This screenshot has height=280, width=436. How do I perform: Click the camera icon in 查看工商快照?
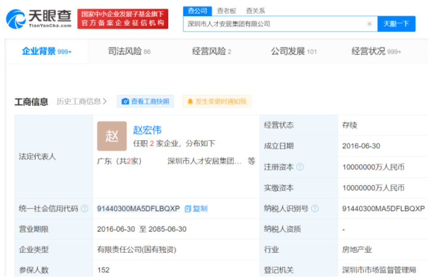coord(125,101)
